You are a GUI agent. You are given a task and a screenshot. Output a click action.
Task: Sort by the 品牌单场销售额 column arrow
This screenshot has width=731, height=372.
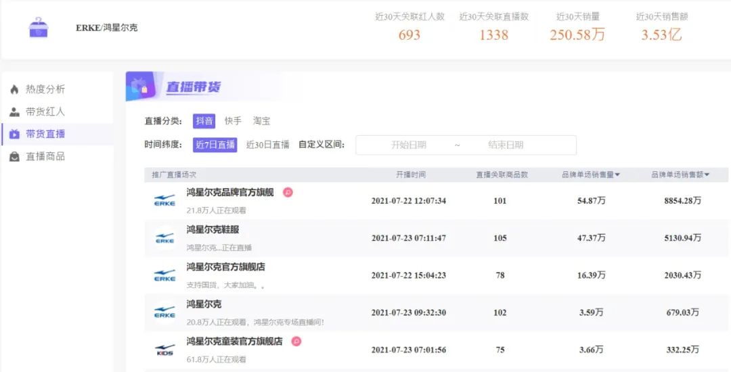click(707, 175)
